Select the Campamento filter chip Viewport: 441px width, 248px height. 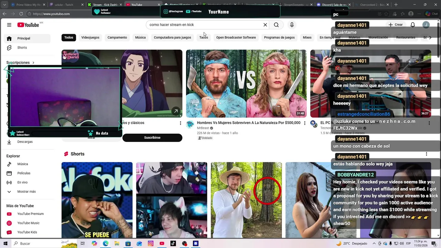117,38
